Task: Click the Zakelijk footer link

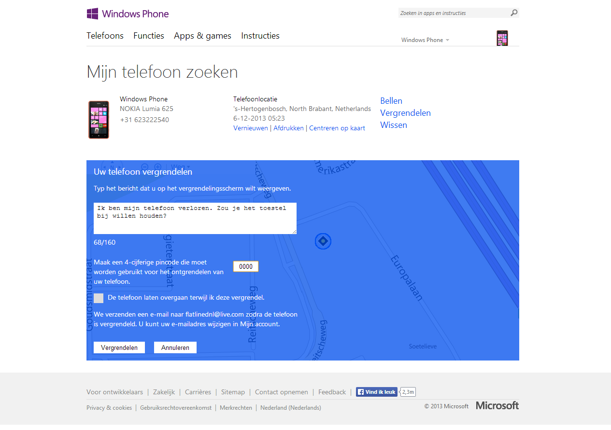Action: pyautogui.click(x=164, y=392)
